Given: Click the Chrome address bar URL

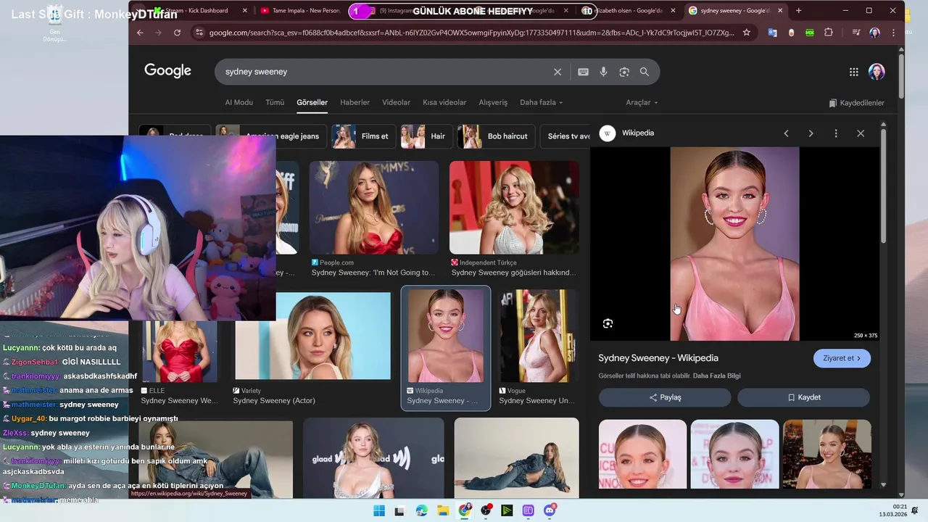Looking at the screenshot, I should click(471, 33).
